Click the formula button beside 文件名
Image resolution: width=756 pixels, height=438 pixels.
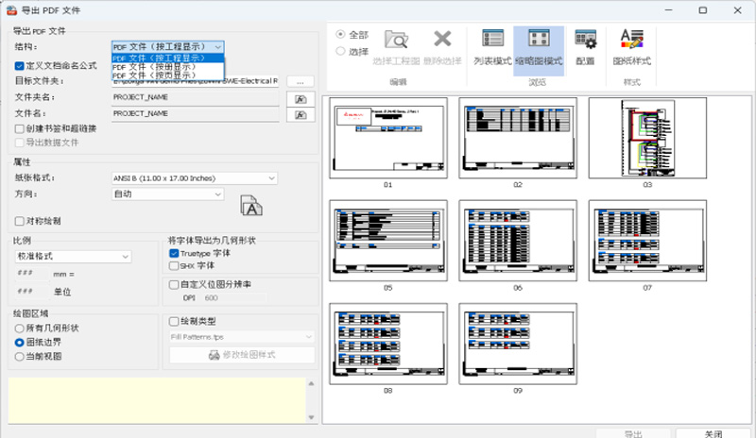click(x=301, y=114)
